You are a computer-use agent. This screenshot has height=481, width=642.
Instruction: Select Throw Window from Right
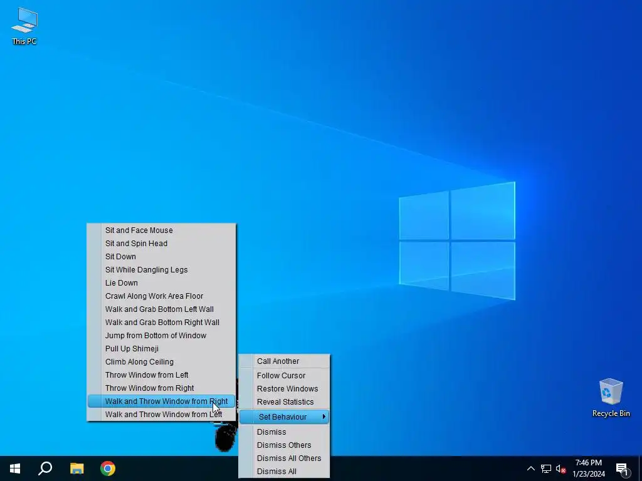(x=161, y=388)
